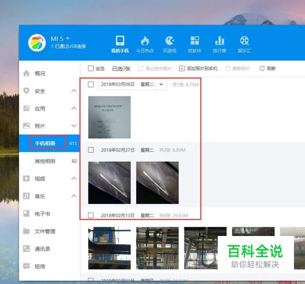Click the 共6张 29.63M summary text
The width and height of the screenshot is (305, 284).
174,215
